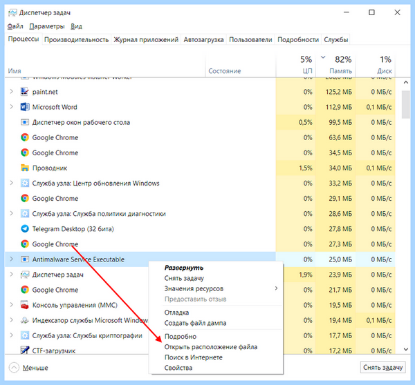Switch to the Производительность tab
Screen dimensions: 415x385
coord(77,39)
